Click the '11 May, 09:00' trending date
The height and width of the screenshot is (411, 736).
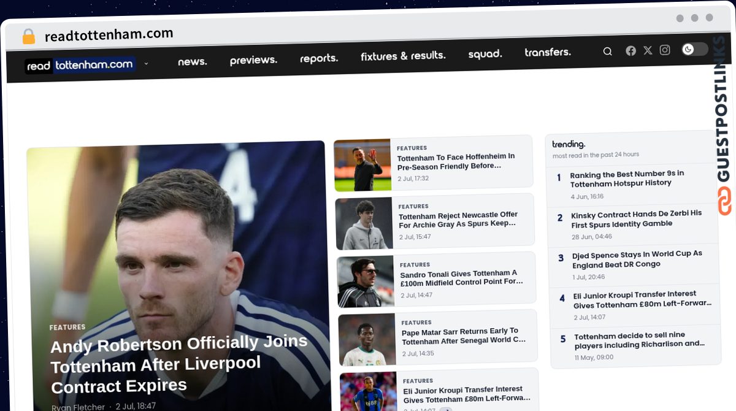click(594, 357)
